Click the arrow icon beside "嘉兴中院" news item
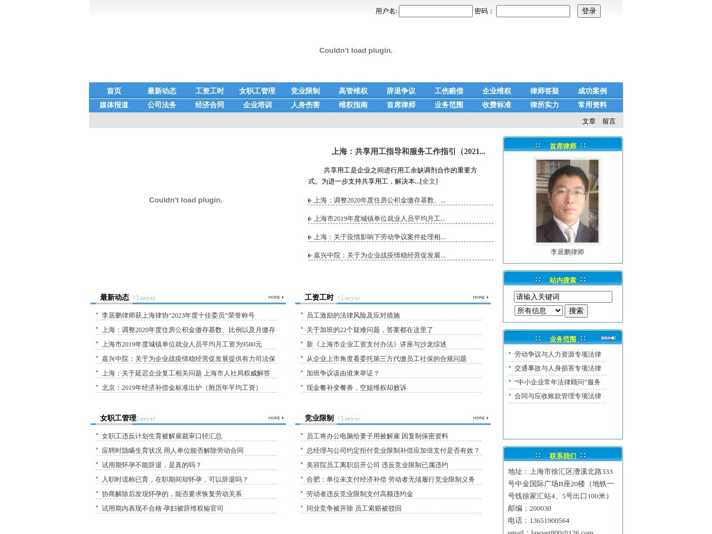 click(x=310, y=255)
